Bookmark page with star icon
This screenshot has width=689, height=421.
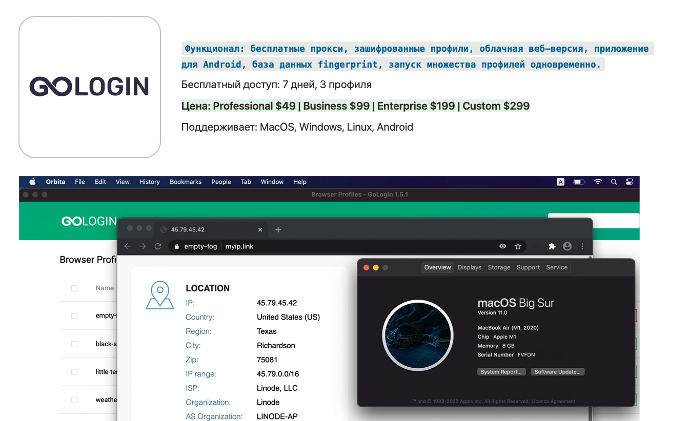pos(518,246)
